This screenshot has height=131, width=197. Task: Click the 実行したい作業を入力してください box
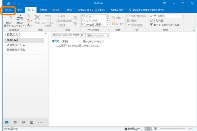pos(147,10)
